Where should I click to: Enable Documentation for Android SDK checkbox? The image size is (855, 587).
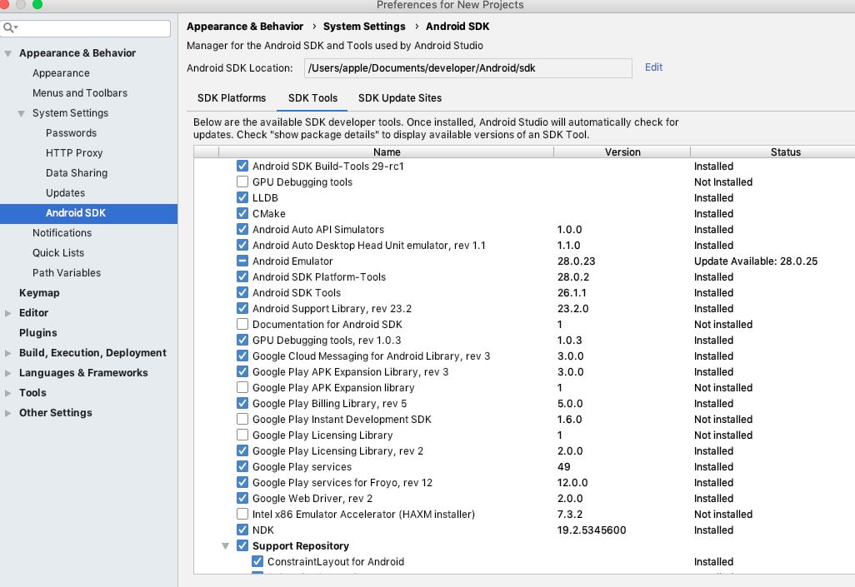[x=242, y=325]
